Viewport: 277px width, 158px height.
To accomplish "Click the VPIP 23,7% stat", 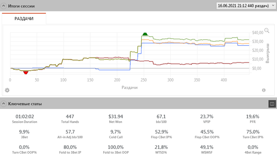I will click(207, 119).
